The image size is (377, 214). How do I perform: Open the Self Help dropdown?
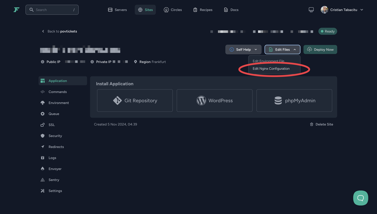(243, 49)
